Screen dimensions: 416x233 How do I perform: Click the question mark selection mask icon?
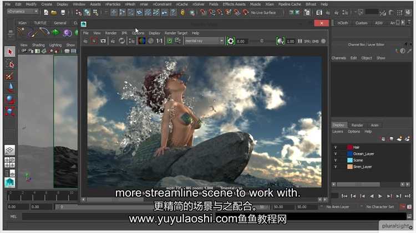pyautogui.click(x=173, y=12)
